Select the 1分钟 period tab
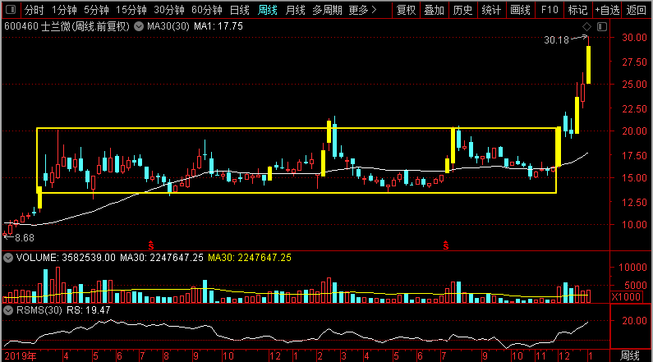This screenshot has height=362, width=653. (64, 10)
